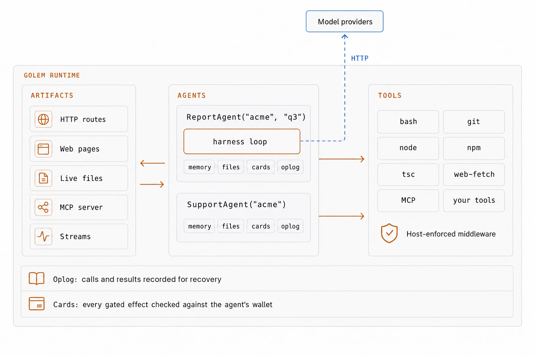Select the memory chip under SupportAgent
535x356 pixels.
[x=200, y=226]
